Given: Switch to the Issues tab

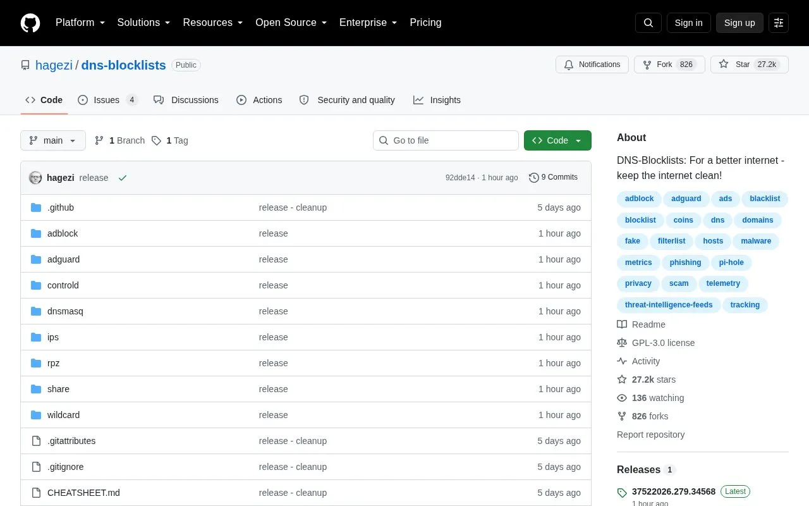Looking at the screenshot, I should coord(107,100).
